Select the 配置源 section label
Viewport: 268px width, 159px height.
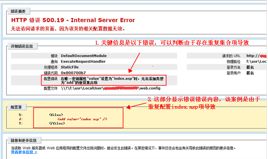coord(16,107)
